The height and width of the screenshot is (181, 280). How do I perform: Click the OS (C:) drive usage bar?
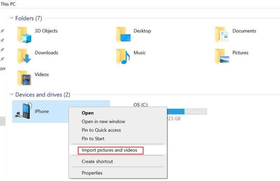tap(187, 111)
